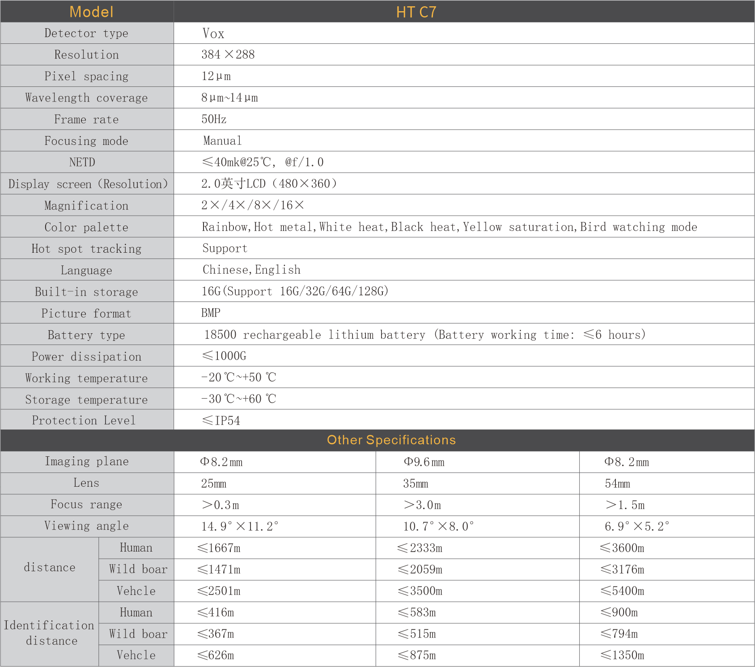Select the "Detector type" row label
The width and height of the screenshot is (755, 667).
[86, 33]
